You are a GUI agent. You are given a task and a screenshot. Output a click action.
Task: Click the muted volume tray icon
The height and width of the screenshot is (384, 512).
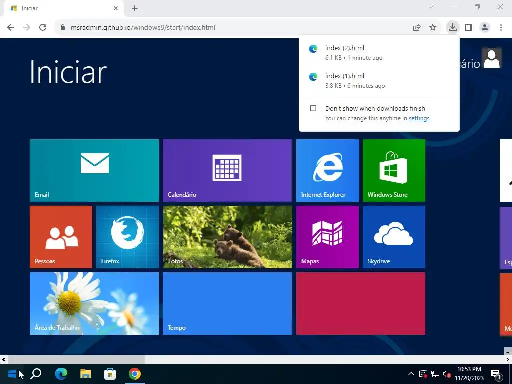447,374
